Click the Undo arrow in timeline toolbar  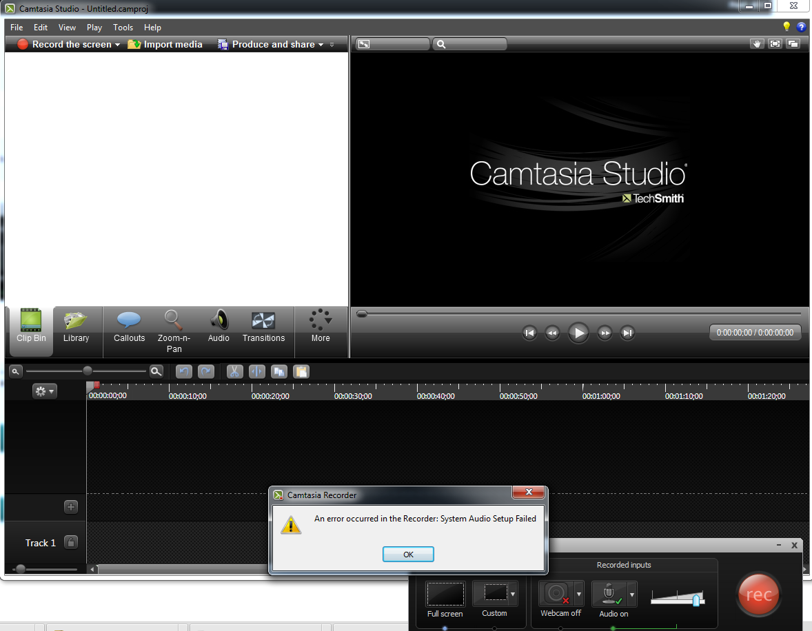[183, 371]
